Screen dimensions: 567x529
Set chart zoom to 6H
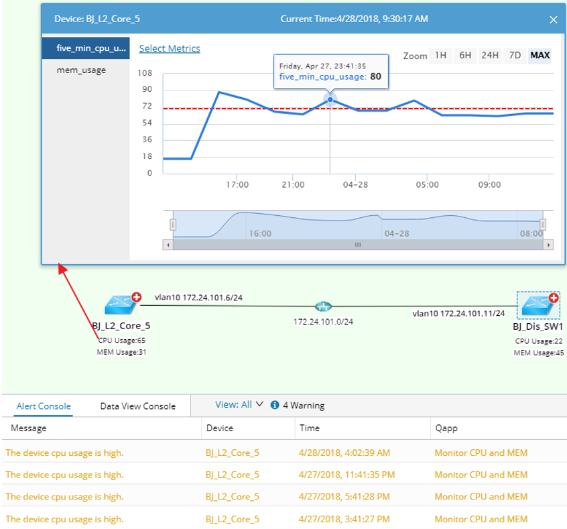[464, 56]
